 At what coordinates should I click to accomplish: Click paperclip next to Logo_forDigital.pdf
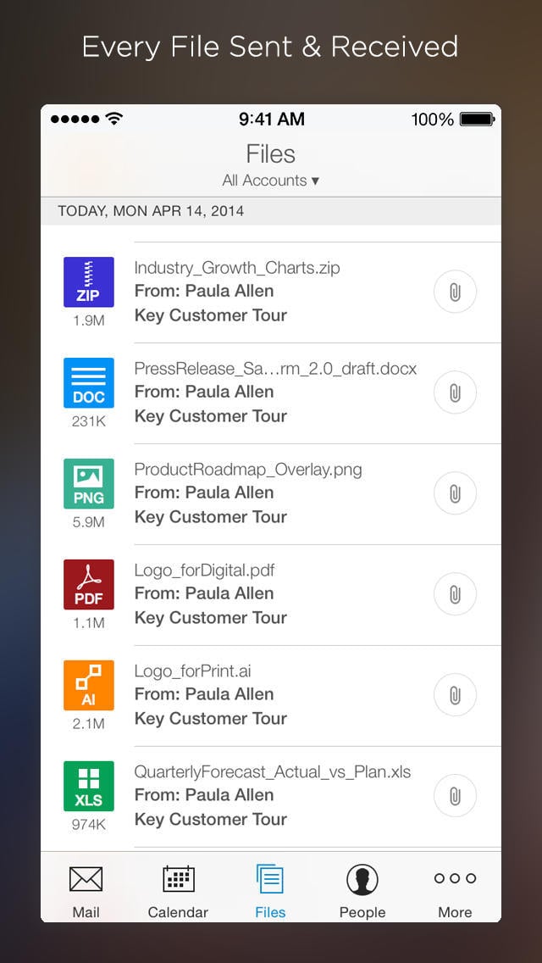[x=455, y=595]
